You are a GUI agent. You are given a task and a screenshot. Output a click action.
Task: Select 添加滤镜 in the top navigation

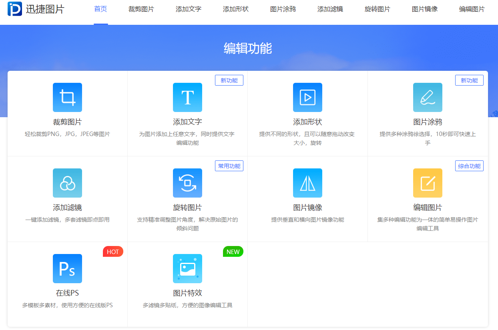(x=330, y=9)
